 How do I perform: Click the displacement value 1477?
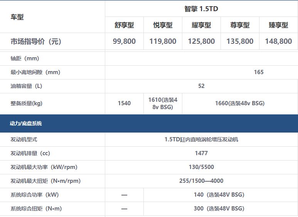(202, 153)
